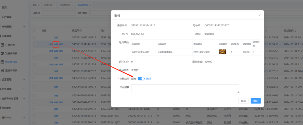303x125 pixels.
Task: Expand the 财务管理 sidebar menu chevron
Action: click(x=24, y=89)
